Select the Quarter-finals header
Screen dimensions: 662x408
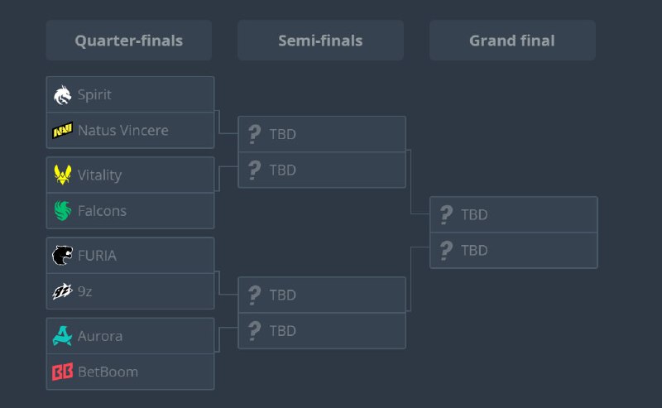click(x=129, y=41)
